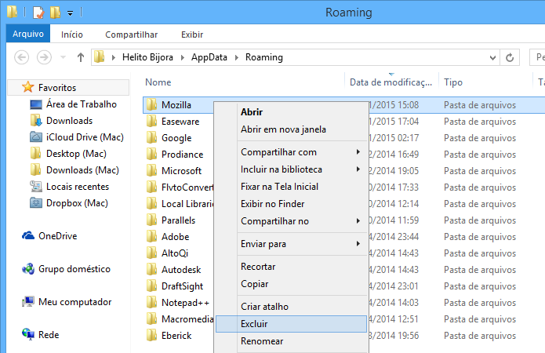Click the Forward navigation arrow
545x353 pixels.
click(44, 57)
